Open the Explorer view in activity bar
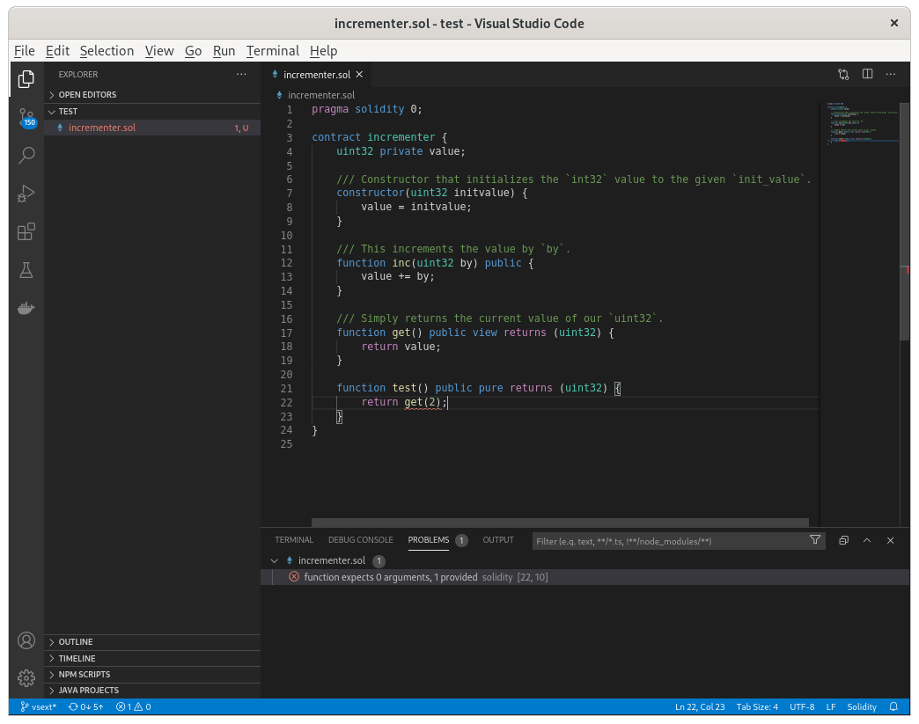The image size is (919, 724). [26, 79]
